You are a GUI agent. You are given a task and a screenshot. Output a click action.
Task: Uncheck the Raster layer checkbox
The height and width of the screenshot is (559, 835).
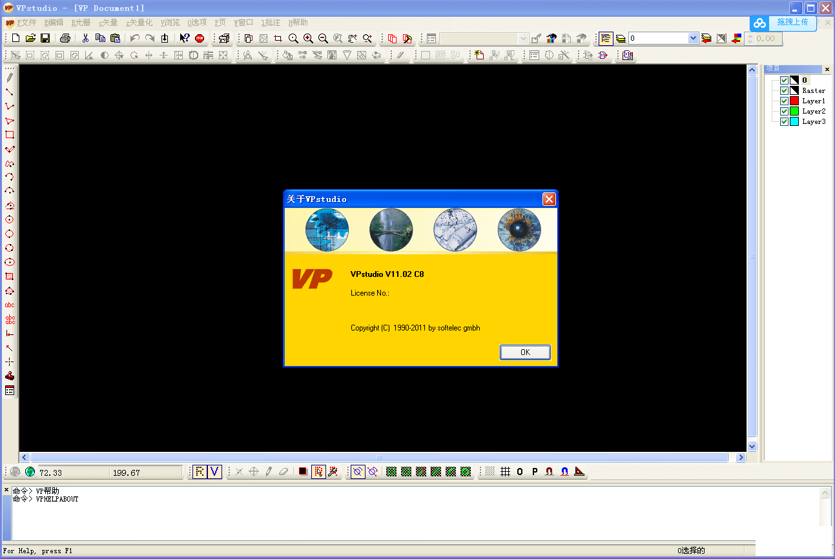click(x=784, y=90)
